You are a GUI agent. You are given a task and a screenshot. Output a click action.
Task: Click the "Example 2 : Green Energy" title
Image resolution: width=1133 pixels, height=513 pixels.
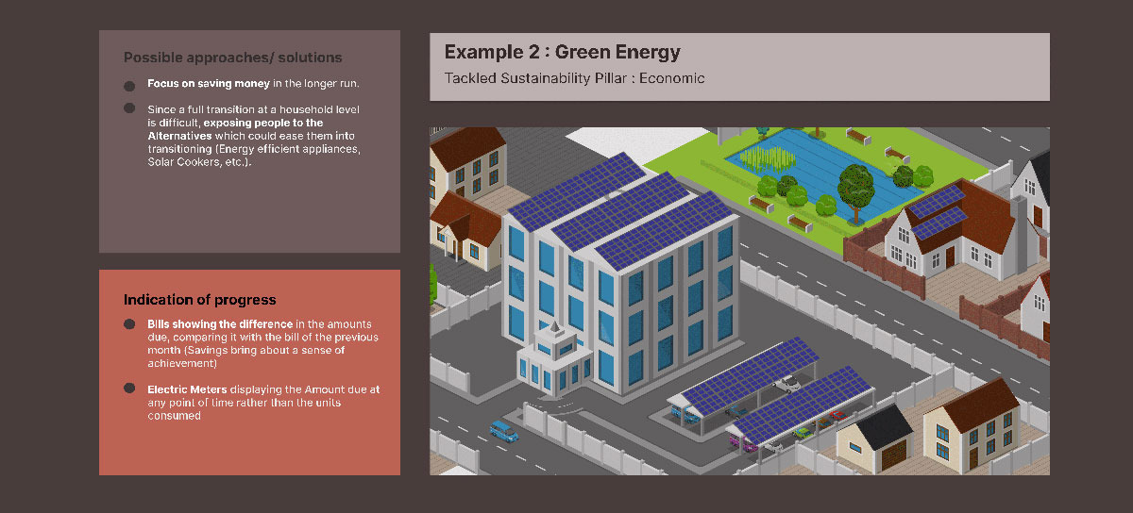(562, 53)
